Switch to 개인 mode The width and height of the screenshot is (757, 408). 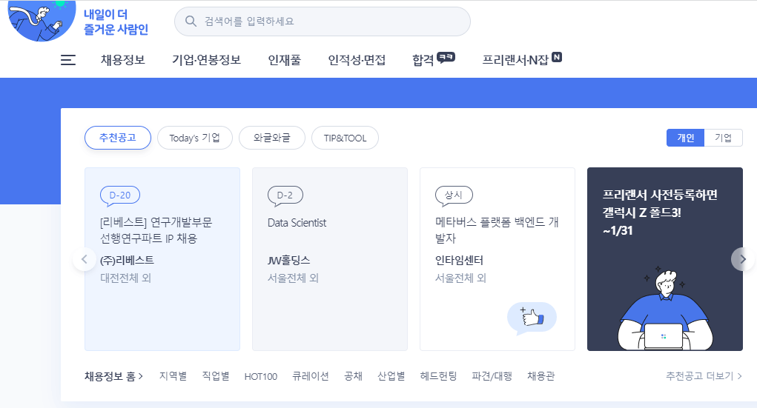click(x=685, y=138)
